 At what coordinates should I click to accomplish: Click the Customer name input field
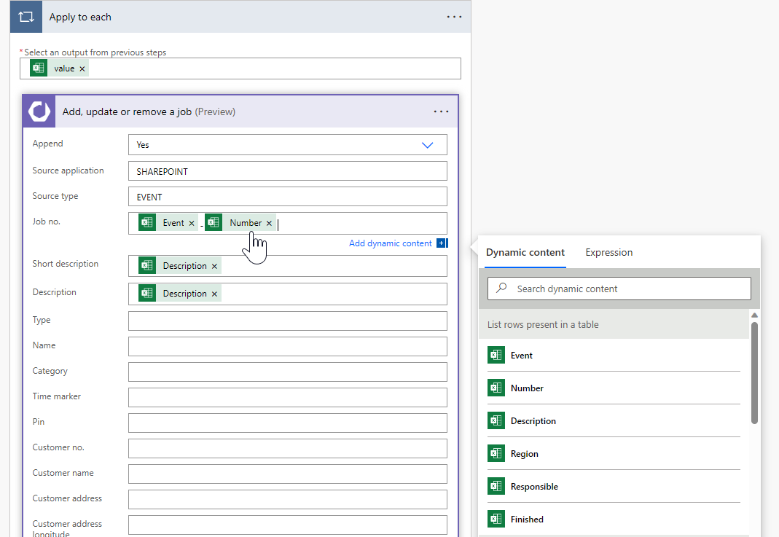[x=287, y=474]
